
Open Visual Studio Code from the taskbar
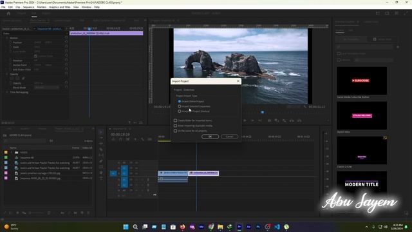pyautogui.click(x=277, y=227)
